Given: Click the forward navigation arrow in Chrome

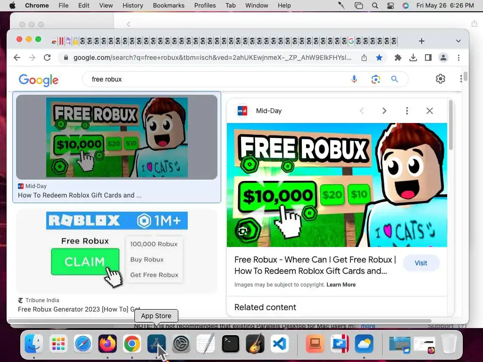Looking at the screenshot, I should pyautogui.click(x=32, y=58).
